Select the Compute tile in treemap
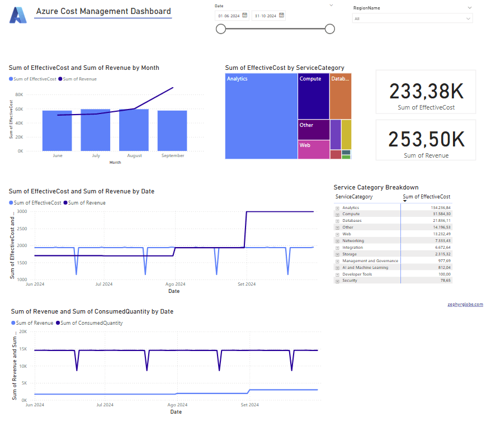The height and width of the screenshot is (422, 491). pyautogui.click(x=314, y=96)
